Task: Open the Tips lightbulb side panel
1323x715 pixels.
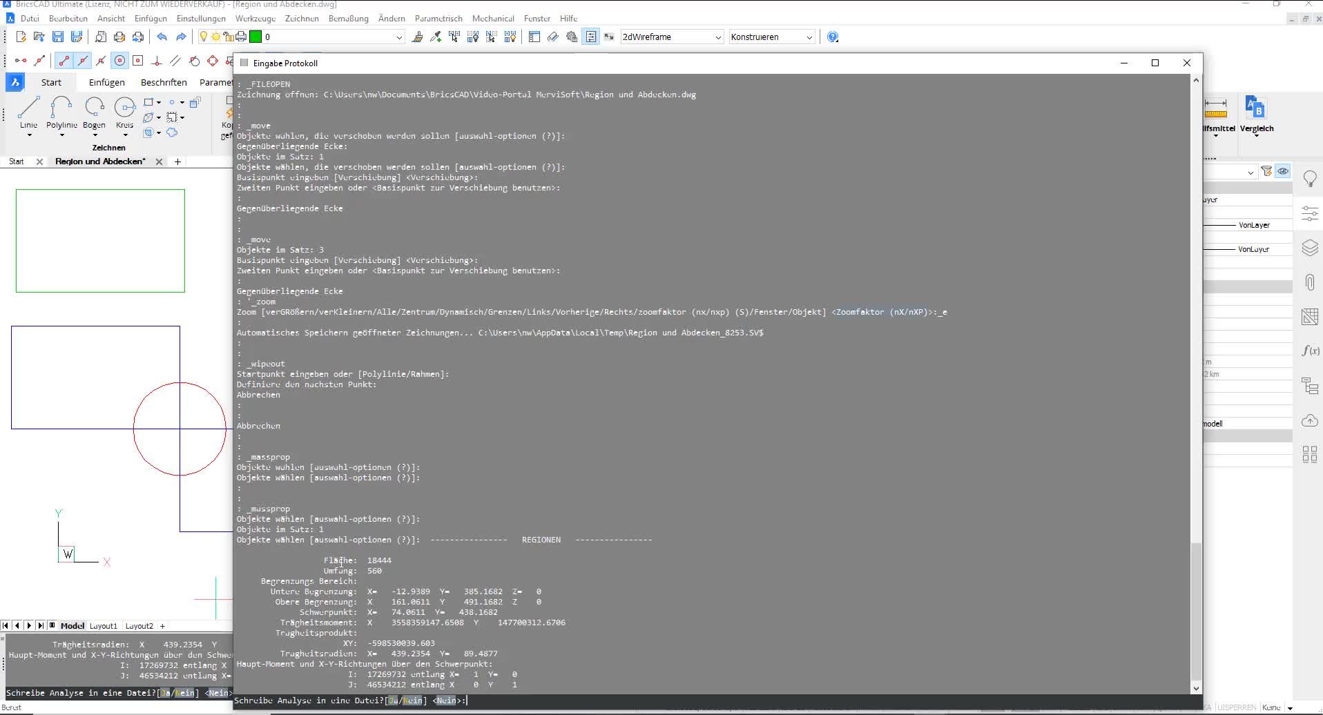Action: pos(1310,179)
